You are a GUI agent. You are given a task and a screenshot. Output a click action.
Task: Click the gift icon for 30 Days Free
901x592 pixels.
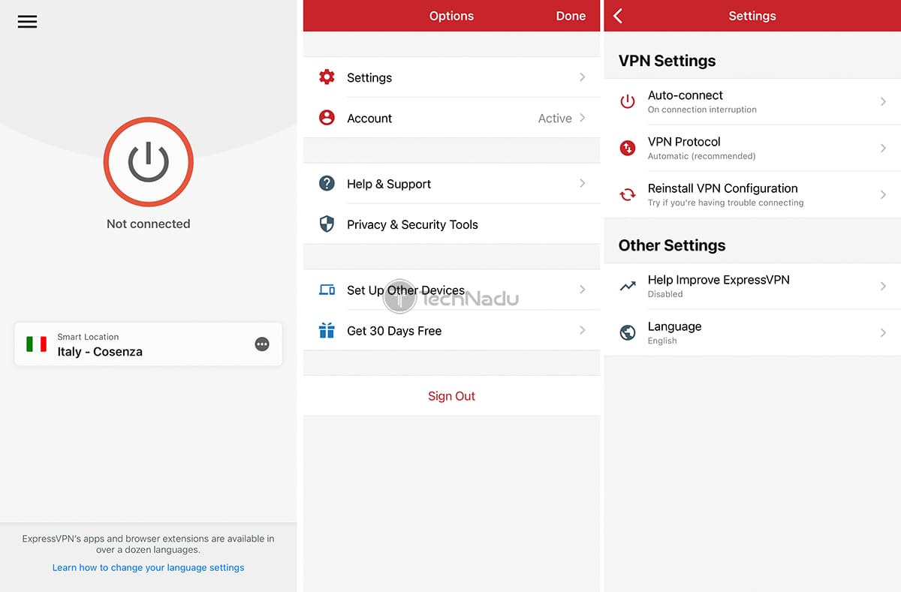click(327, 330)
